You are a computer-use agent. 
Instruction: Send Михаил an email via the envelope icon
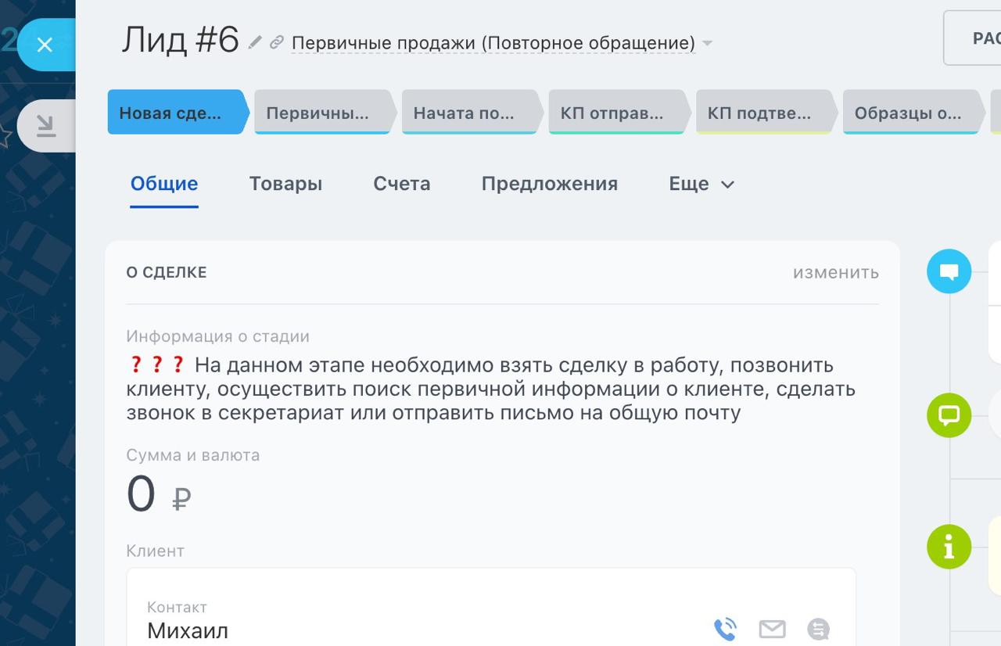click(772, 628)
